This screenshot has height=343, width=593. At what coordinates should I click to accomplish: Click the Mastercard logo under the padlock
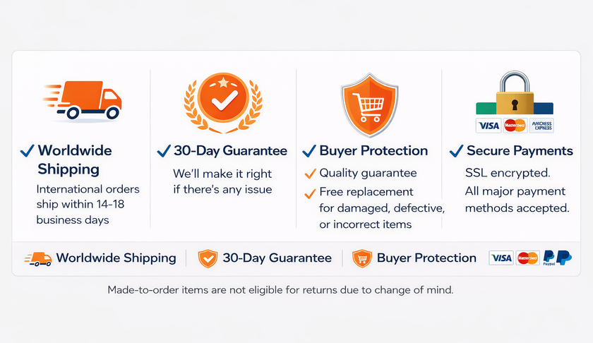coord(515,126)
